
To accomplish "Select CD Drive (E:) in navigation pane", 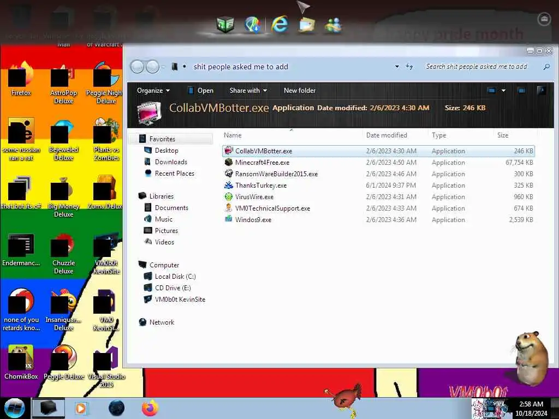I will (173, 288).
